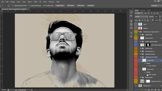162x91 pixels.
Task: Click the Fit Screen button
Action: pos(71,6)
